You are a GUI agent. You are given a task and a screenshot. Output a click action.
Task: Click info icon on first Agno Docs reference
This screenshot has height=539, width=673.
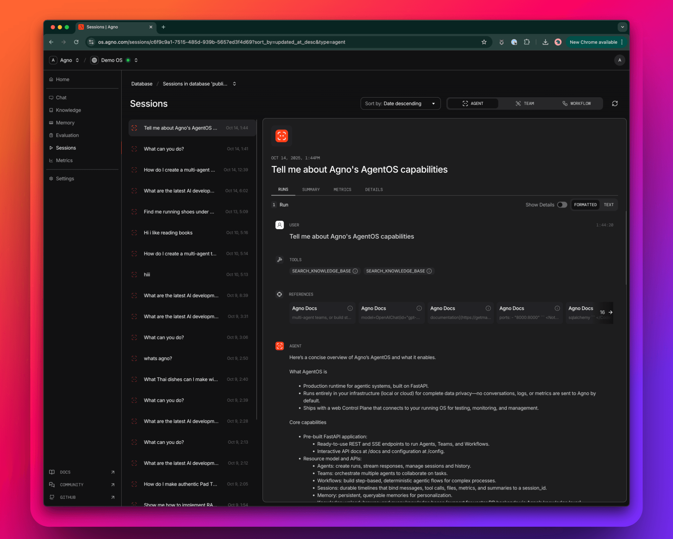350,308
